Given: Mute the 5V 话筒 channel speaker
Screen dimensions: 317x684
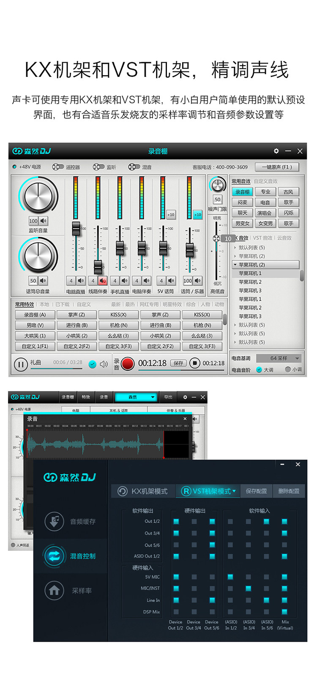Looking at the screenshot, I should point(171,281).
